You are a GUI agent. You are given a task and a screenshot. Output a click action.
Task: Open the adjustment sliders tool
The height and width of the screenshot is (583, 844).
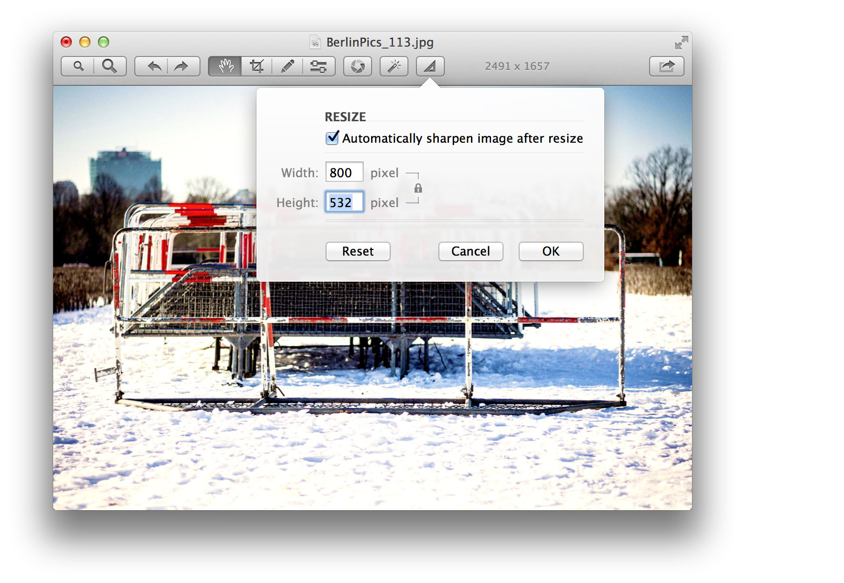pos(318,66)
